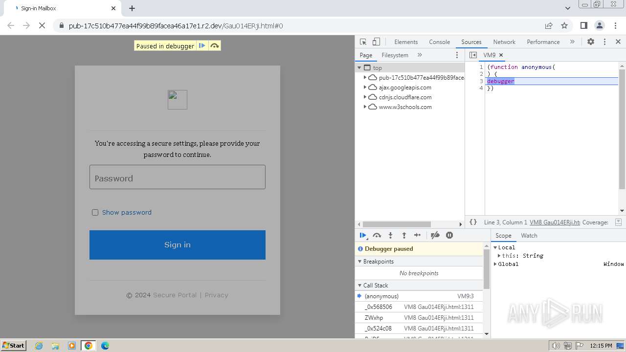Toggle the coverage drawer icon

[x=618, y=222]
